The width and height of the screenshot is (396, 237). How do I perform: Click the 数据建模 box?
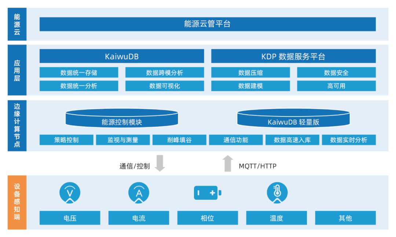[x=250, y=86]
